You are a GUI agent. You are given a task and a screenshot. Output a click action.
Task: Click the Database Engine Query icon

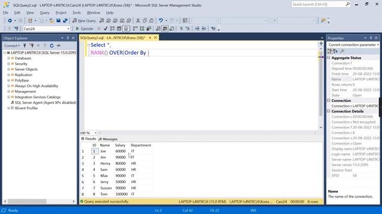(101, 21)
